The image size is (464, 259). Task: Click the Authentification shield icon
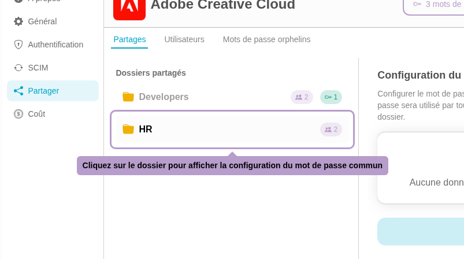(18, 45)
